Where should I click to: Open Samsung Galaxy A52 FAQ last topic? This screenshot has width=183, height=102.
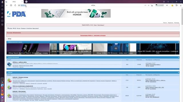point(156,88)
